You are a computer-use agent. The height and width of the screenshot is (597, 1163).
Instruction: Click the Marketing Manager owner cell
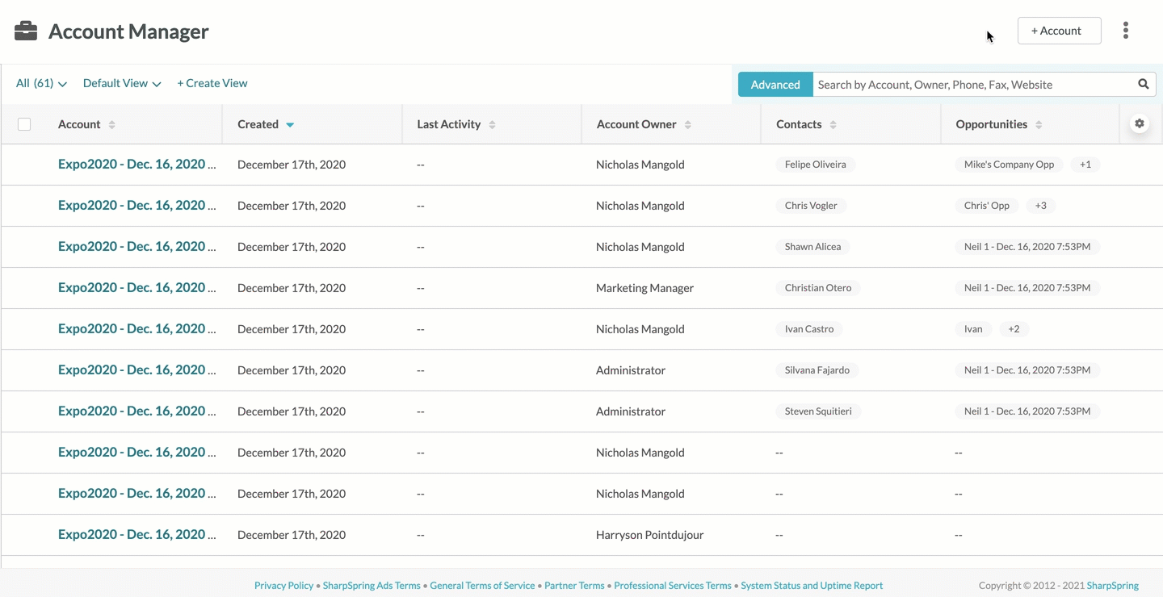644,288
